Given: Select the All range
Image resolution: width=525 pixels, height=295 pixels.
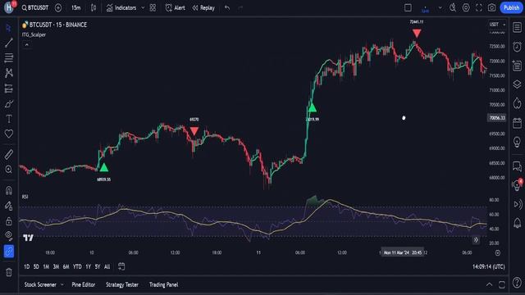Looking at the screenshot, I should pos(107,266).
